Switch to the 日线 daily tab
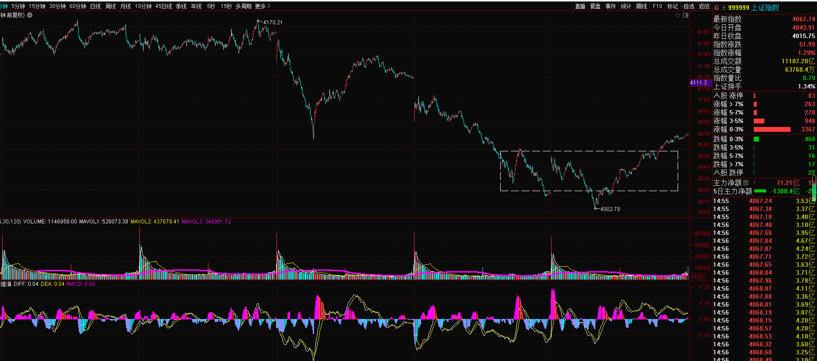Image resolution: width=817 pixels, height=361 pixels. (x=95, y=6)
